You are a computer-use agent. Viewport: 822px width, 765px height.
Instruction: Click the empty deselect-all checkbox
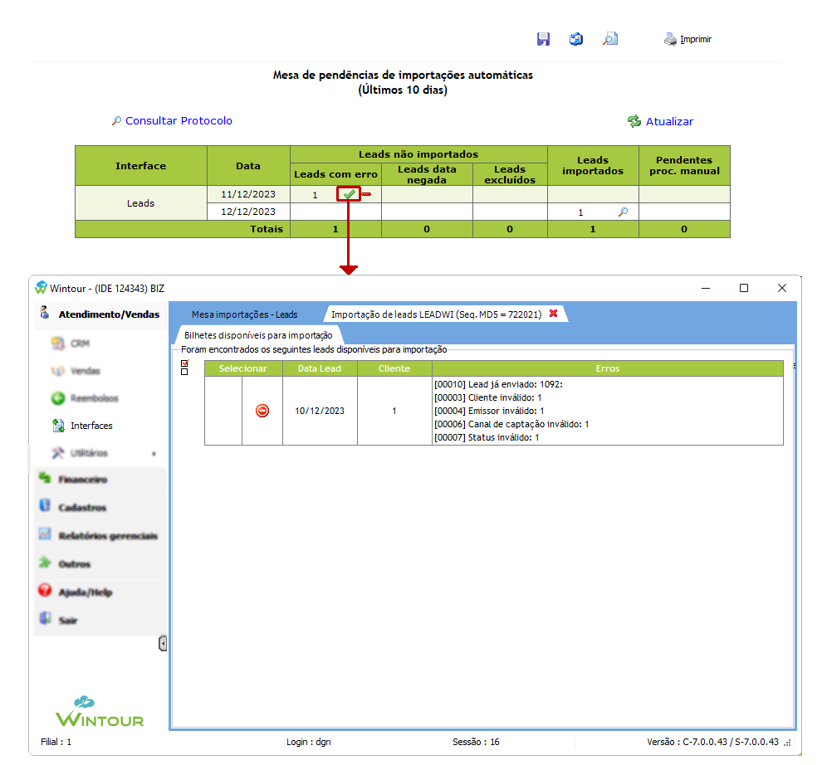pyautogui.click(x=184, y=372)
